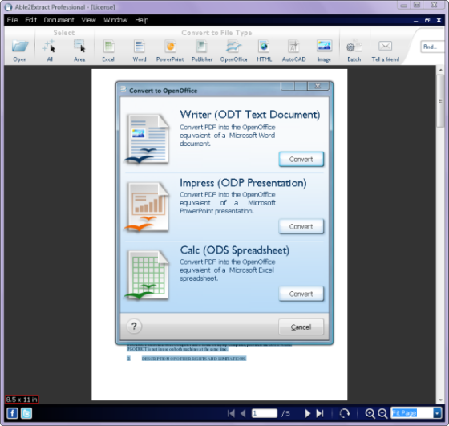Open the File menu
This screenshot has height=426, width=449.
[12, 20]
